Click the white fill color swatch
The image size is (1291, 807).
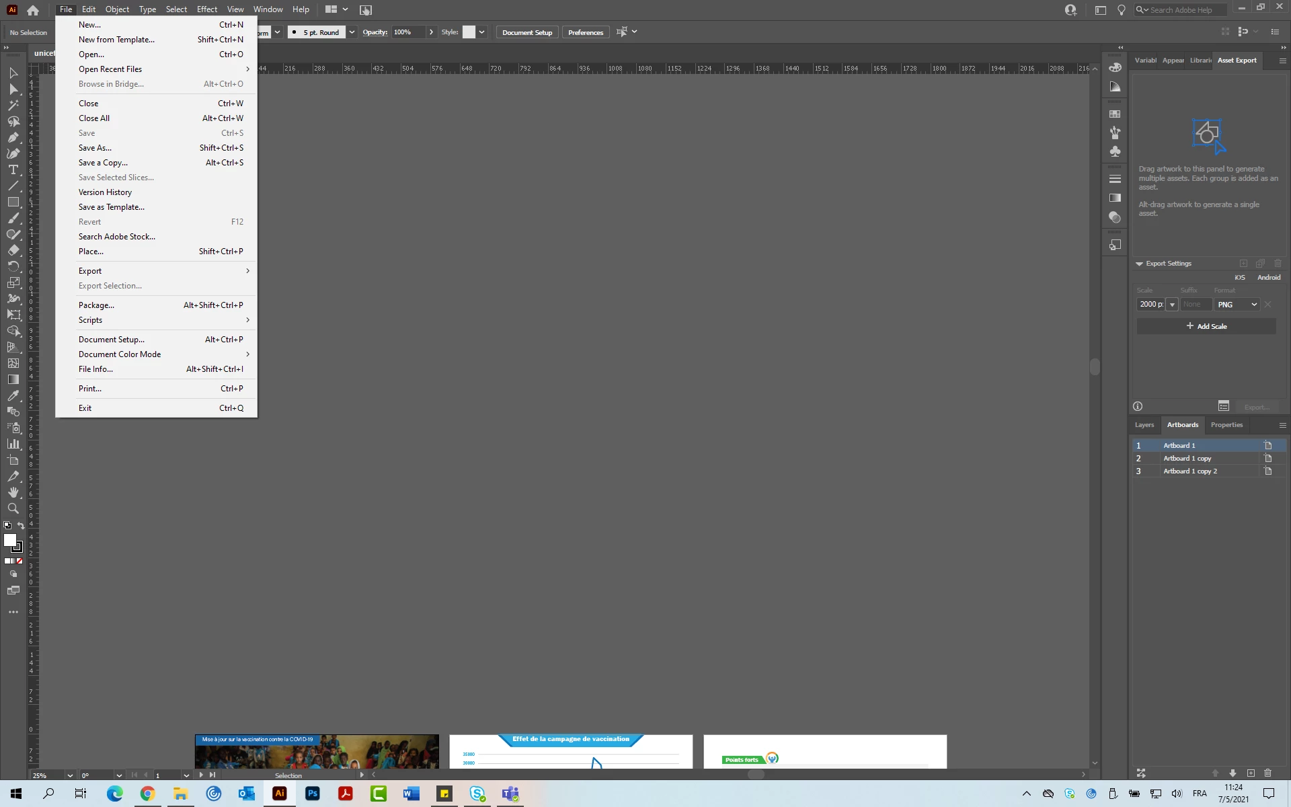(x=10, y=540)
